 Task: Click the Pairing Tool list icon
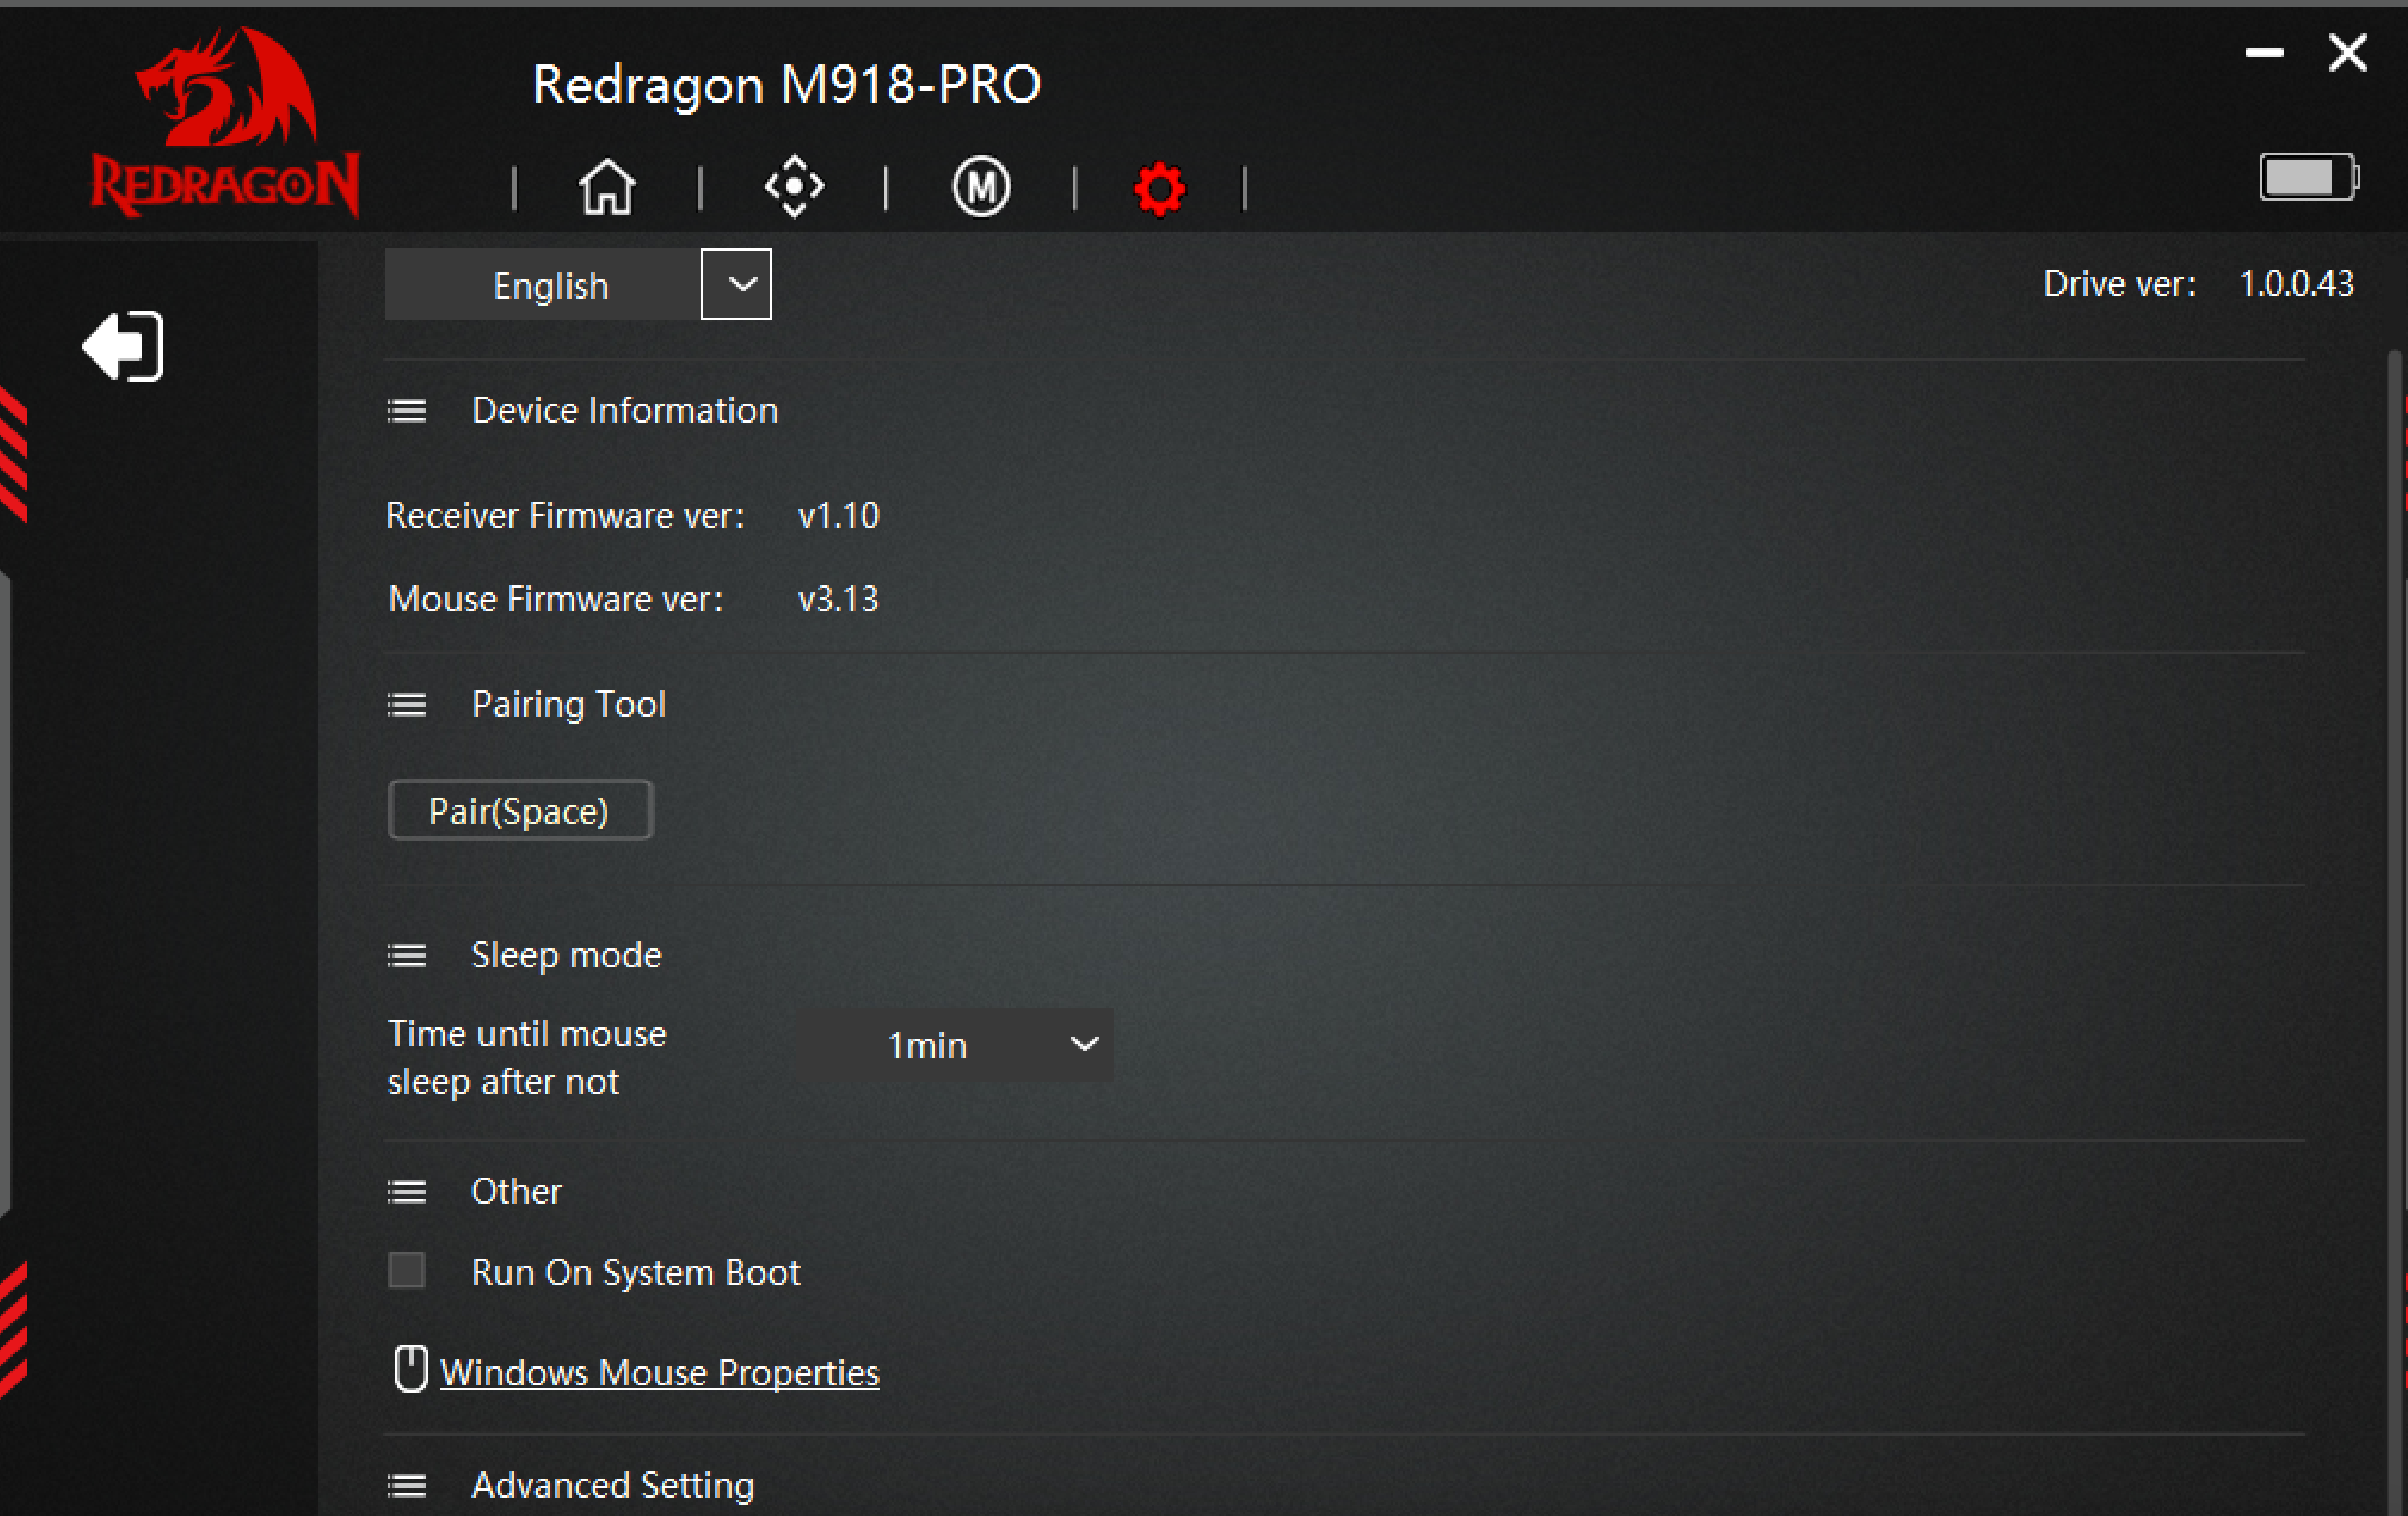(407, 705)
